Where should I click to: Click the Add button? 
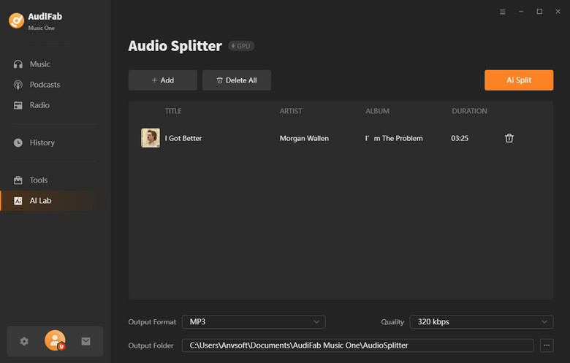(162, 80)
